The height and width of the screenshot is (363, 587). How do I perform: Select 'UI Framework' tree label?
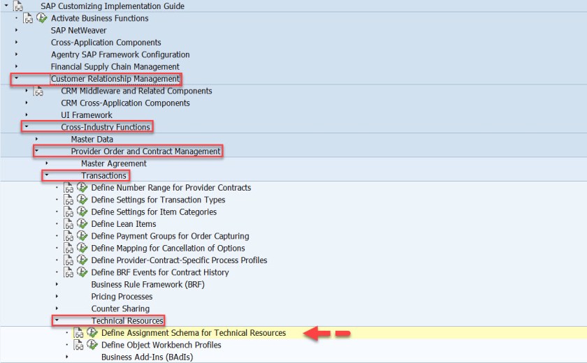point(87,114)
